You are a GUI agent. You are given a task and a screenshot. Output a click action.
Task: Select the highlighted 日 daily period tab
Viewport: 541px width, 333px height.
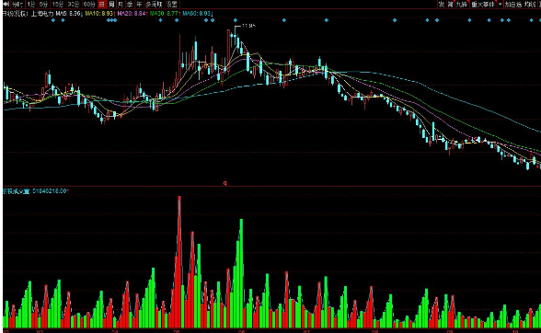click(x=102, y=5)
